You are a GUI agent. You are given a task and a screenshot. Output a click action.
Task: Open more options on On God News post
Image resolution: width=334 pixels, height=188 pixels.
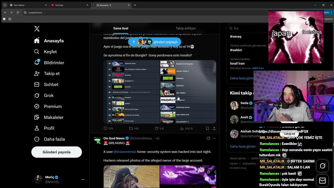point(214,138)
